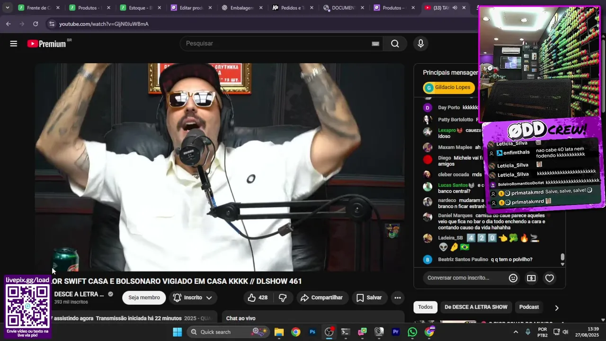Go forward with the browser arrow
The height and width of the screenshot is (341, 606).
click(22, 24)
